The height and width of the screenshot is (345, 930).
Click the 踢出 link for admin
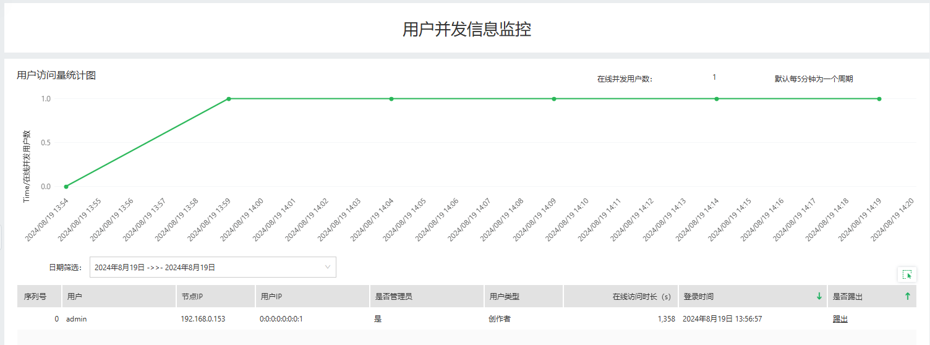(840, 319)
